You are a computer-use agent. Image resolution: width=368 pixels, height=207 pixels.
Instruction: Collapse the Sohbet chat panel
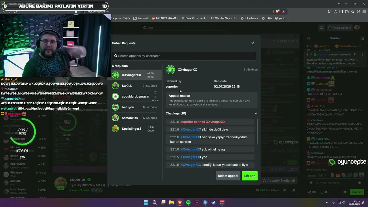pos(308,38)
